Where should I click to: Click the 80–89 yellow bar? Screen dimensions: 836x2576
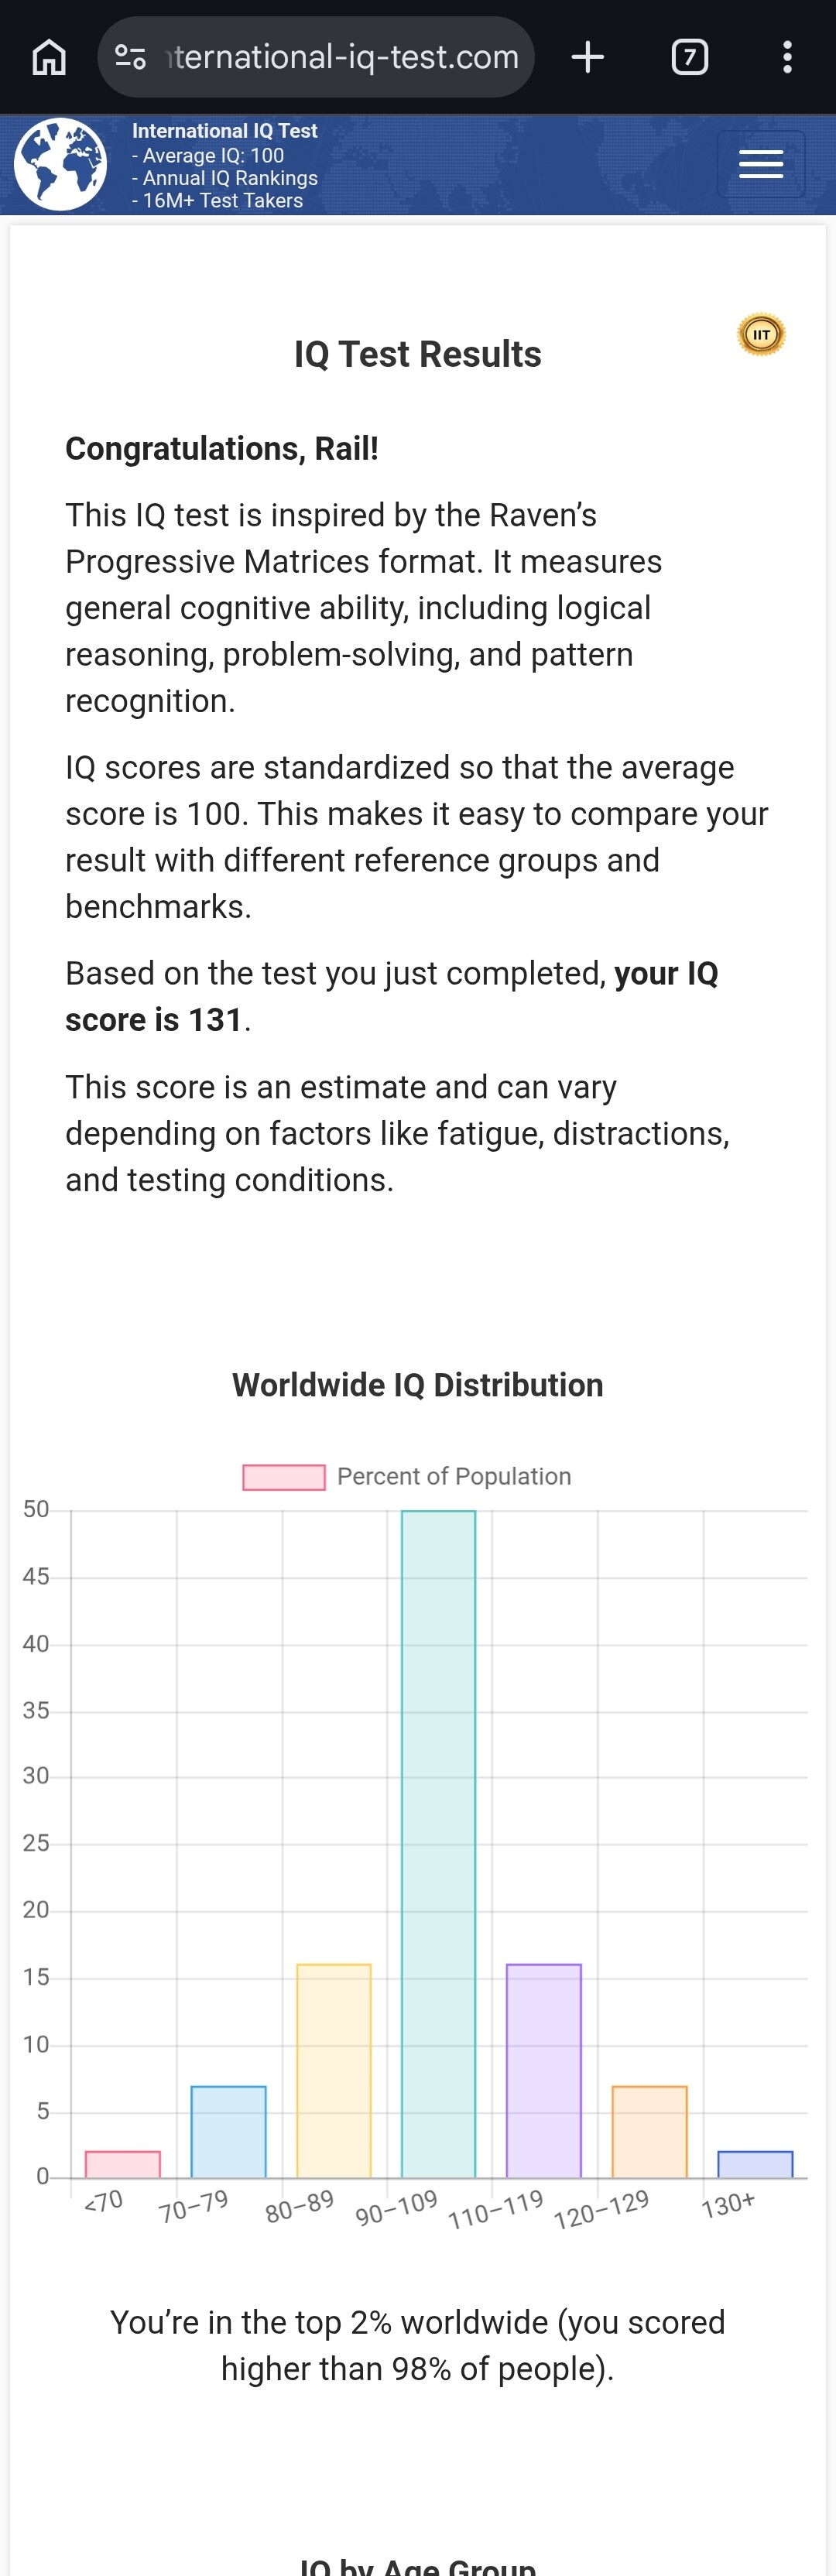coord(333,2070)
